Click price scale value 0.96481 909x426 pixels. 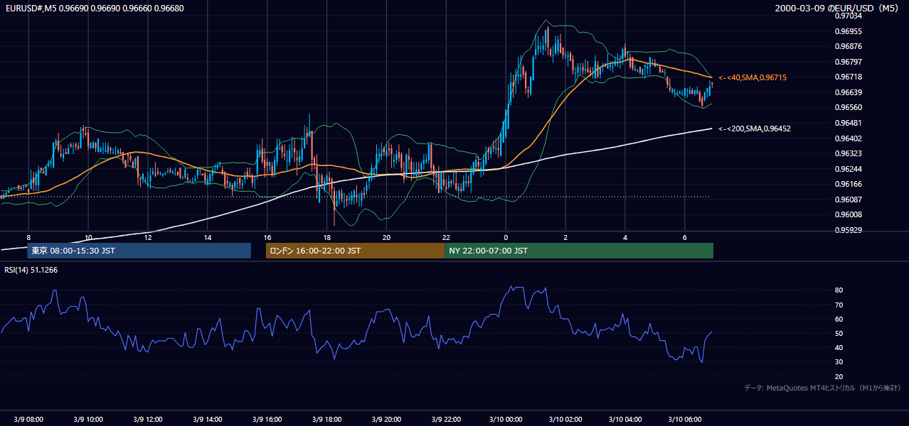coord(849,123)
